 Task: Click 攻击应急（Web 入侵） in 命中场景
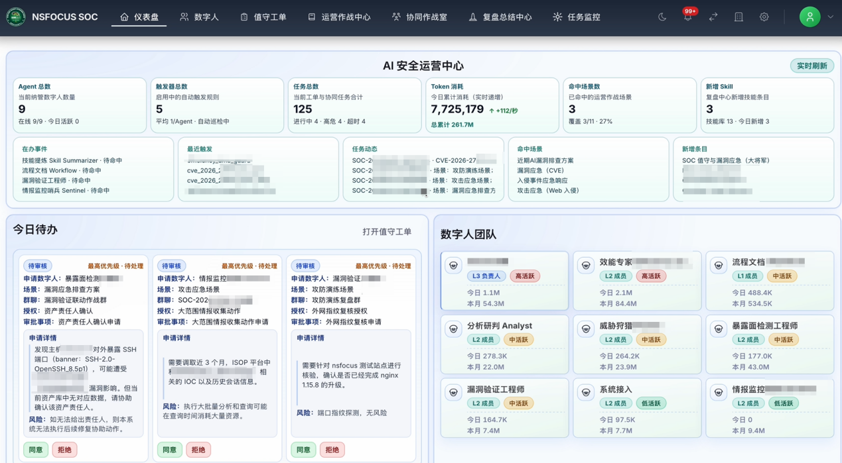tap(548, 191)
